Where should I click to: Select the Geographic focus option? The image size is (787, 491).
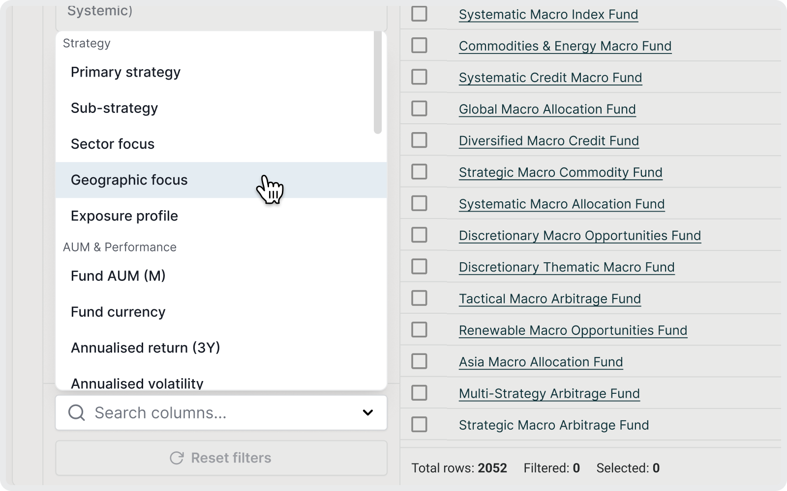tap(129, 180)
